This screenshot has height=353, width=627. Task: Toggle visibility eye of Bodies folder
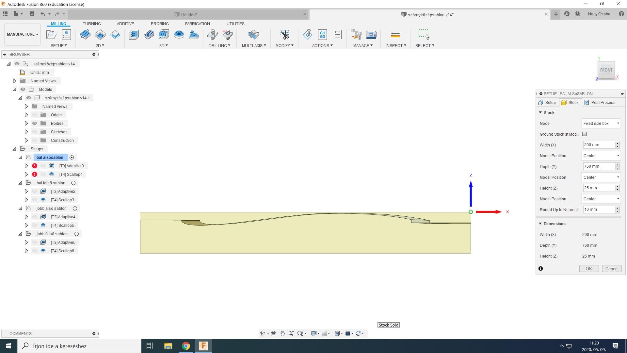point(35,123)
